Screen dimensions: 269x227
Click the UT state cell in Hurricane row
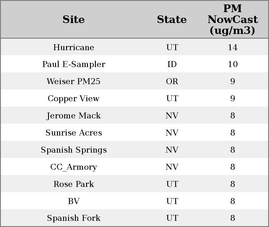pyautogui.click(x=172, y=47)
